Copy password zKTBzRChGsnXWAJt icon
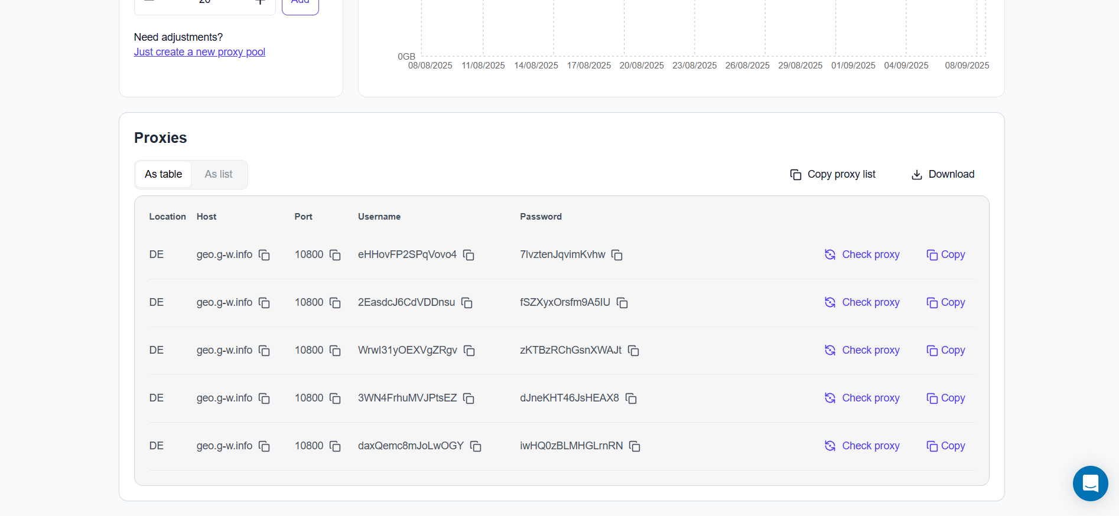This screenshot has height=516, width=1119. [x=633, y=351]
